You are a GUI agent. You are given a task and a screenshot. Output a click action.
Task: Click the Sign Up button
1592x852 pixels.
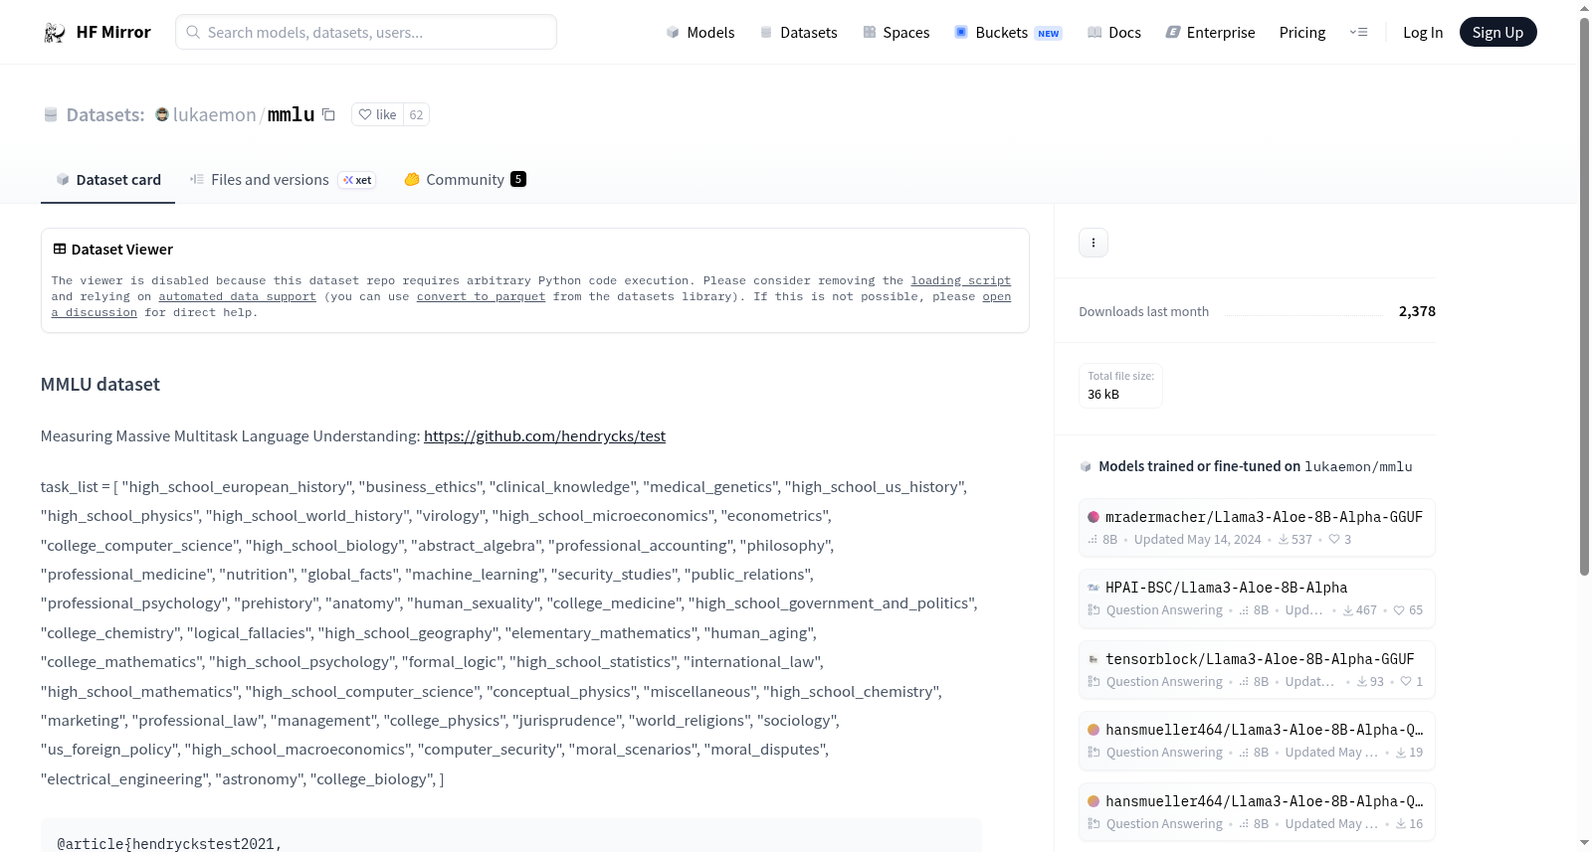1497,32
